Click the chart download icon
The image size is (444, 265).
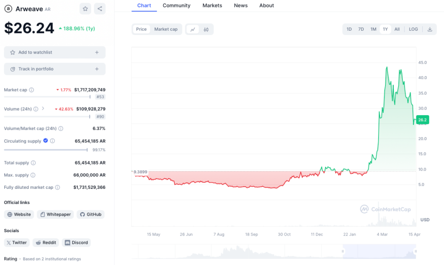pos(430,29)
